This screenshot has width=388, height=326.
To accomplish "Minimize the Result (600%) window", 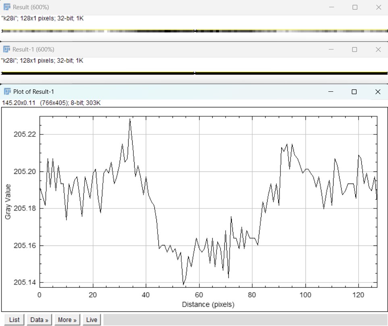I will pos(331,7).
